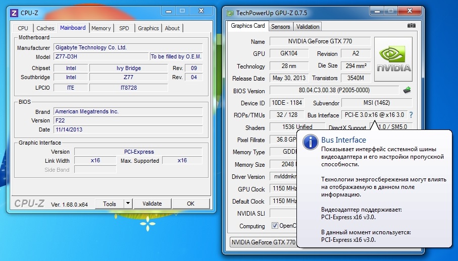
Task: Minimize the GPU-Z window
Action: 377,11
